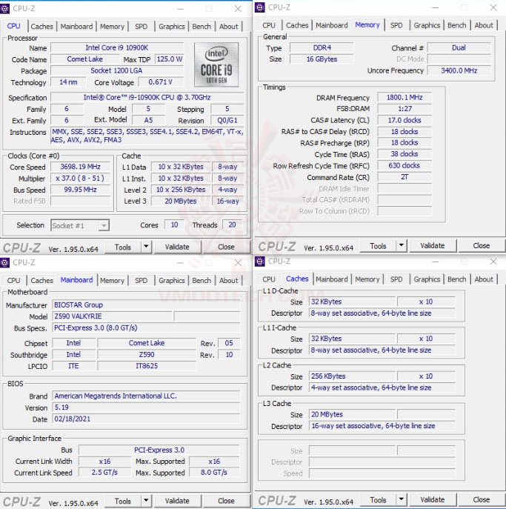Click Close button in the Memory window
The image size is (506, 509).
click(x=482, y=246)
